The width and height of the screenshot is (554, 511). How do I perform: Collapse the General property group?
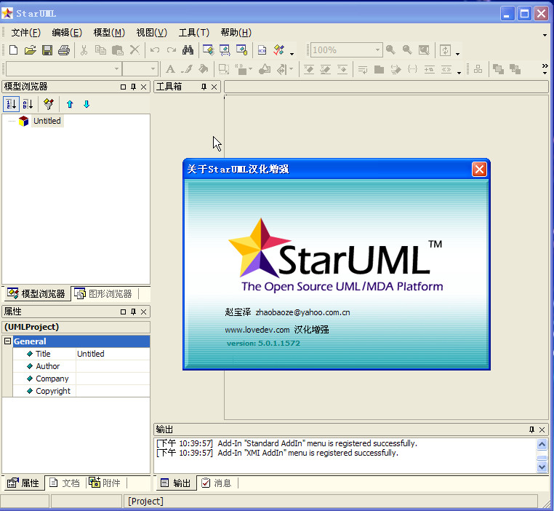point(8,341)
